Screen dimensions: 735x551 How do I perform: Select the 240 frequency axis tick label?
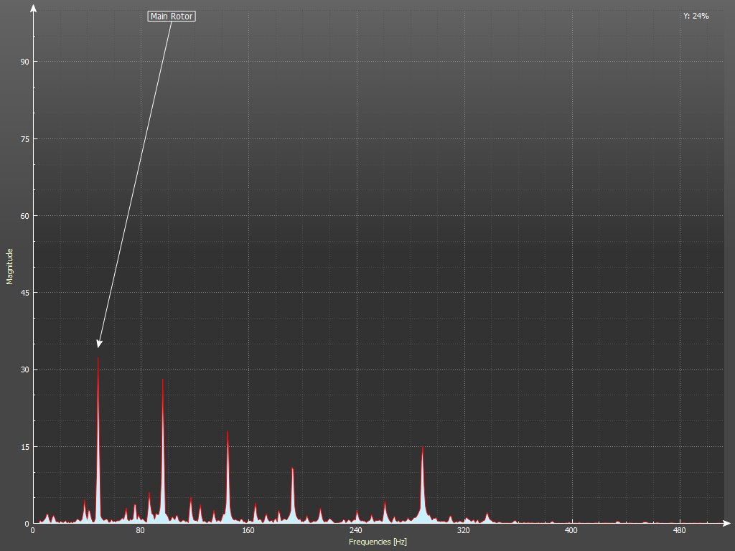(x=356, y=532)
